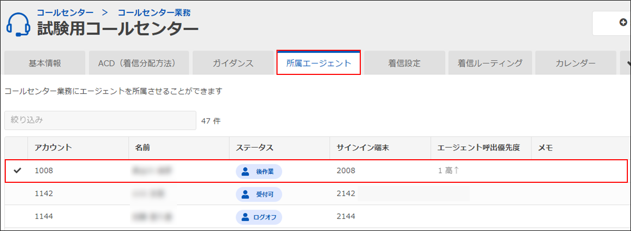
Task: Click the 受付可 status badge
Action: coord(259,194)
